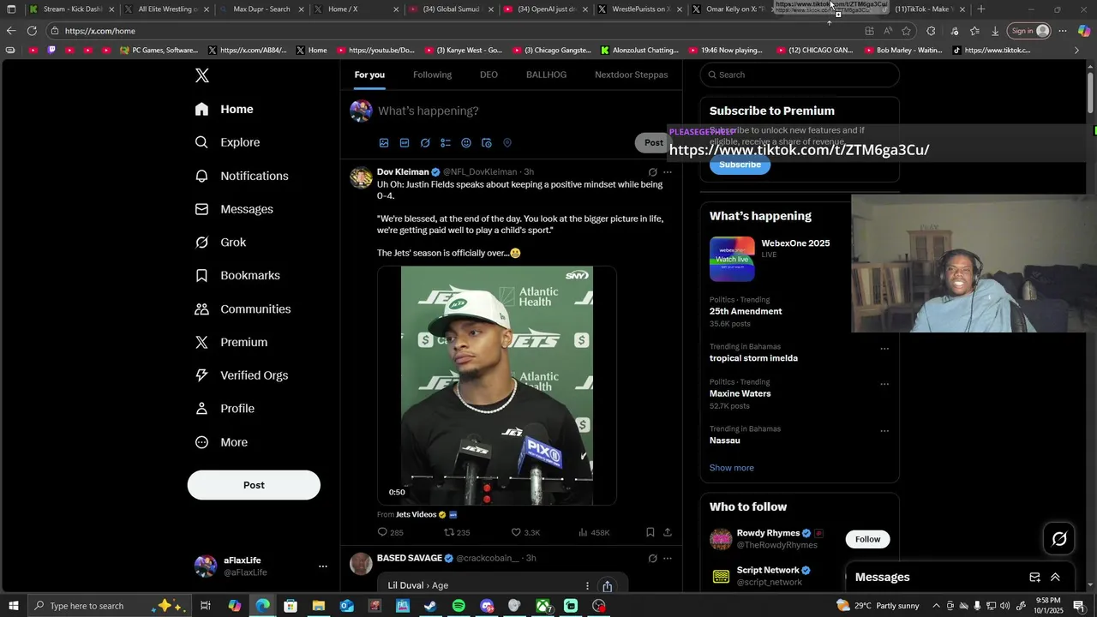Click the Windows Start button
The height and width of the screenshot is (617, 1097).
[x=13, y=606]
